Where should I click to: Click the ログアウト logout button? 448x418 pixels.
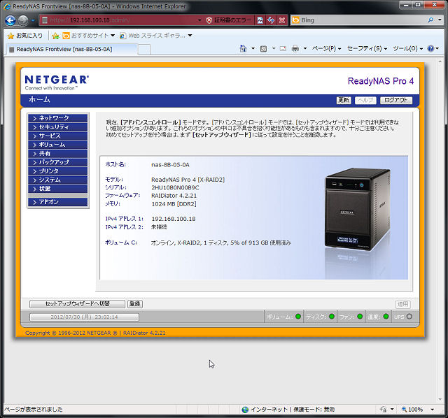(396, 100)
